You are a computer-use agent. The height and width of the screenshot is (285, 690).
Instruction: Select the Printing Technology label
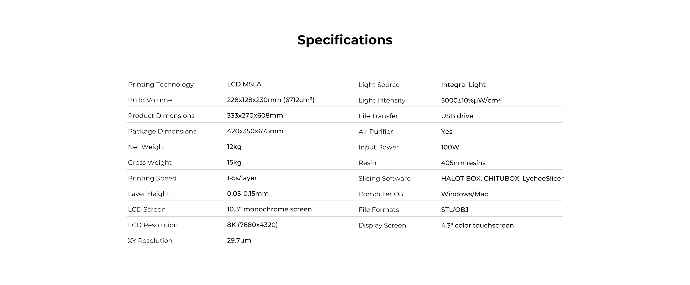click(161, 85)
